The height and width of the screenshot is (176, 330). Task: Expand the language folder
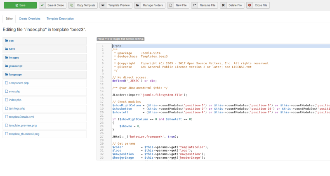pyautogui.click(x=15, y=75)
